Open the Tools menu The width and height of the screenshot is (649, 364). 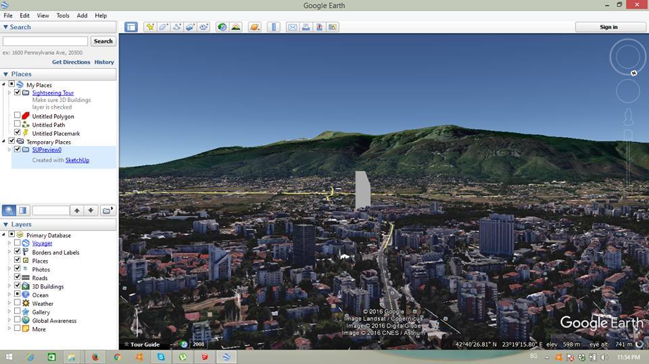pyautogui.click(x=62, y=16)
